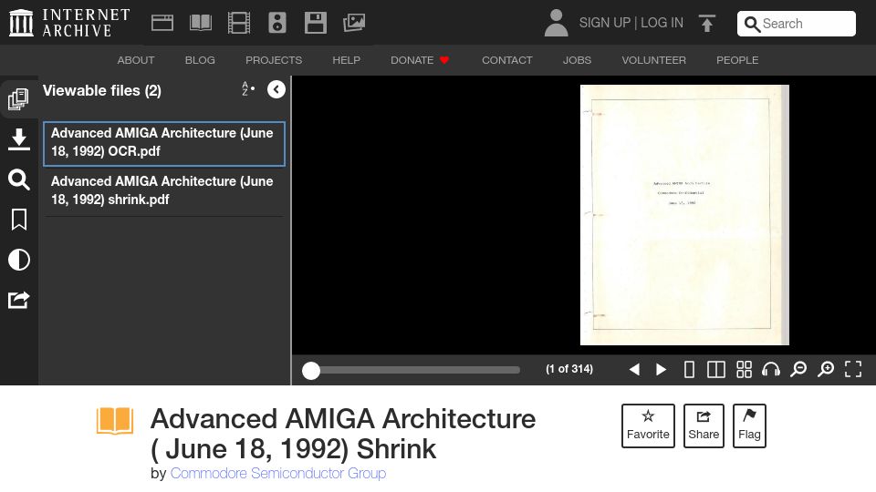876x492 pixels.
Task: Switch to one-page view
Action: 690,369
